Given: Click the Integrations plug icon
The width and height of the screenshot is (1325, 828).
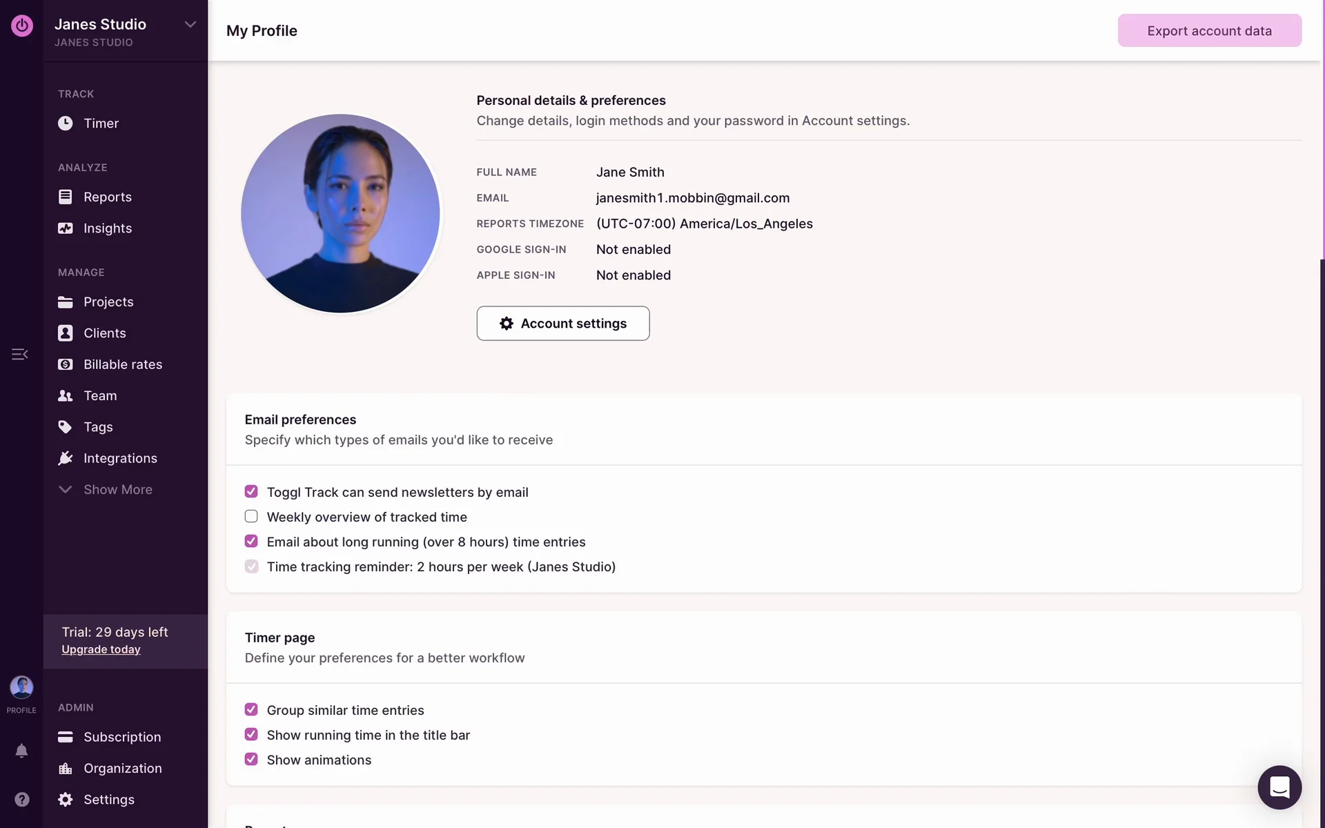Looking at the screenshot, I should (x=66, y=458).
